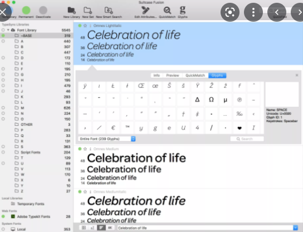Select the heart glyph in grid
Image resolution: width=303 pixels, height=232 pixels.
click(240, 127)
